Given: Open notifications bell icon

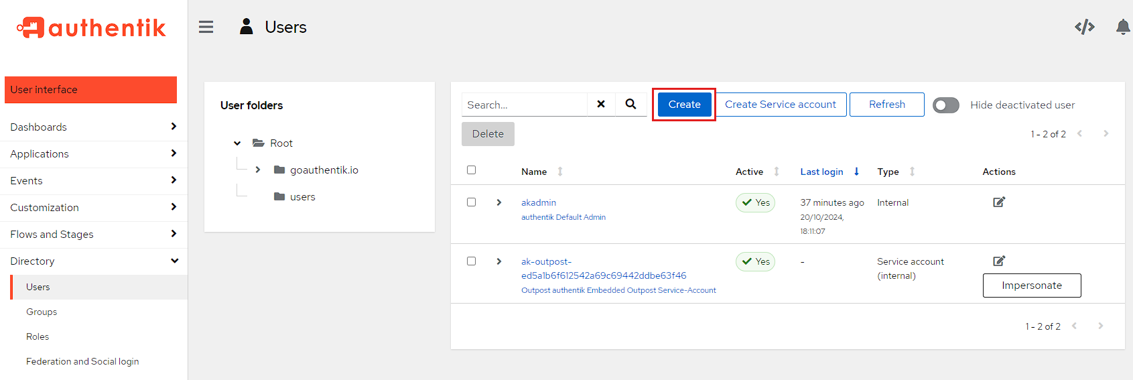Looking at the screenshot, I should click(x=1123, y=27).
